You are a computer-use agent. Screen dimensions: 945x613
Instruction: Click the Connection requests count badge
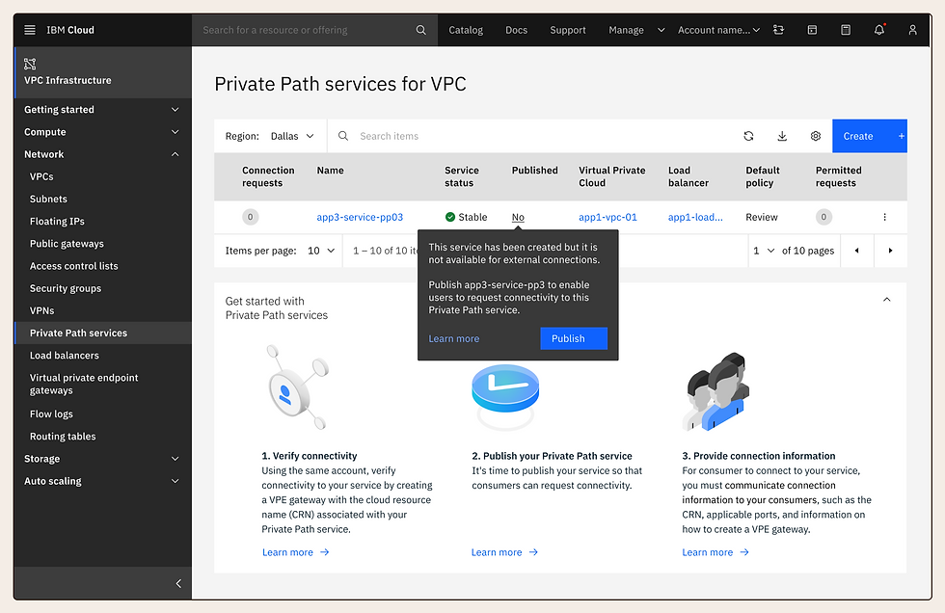250,217
